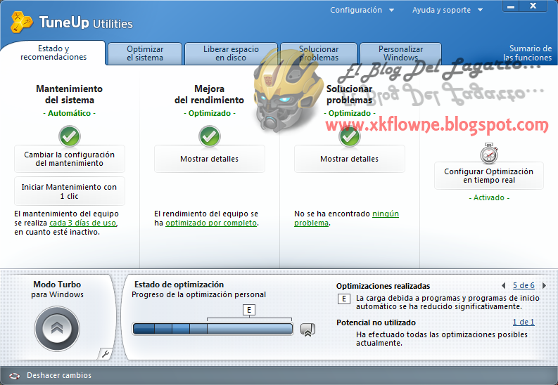Click Cambiar la configuración del mantenimiento button

[x=70, y=159]
